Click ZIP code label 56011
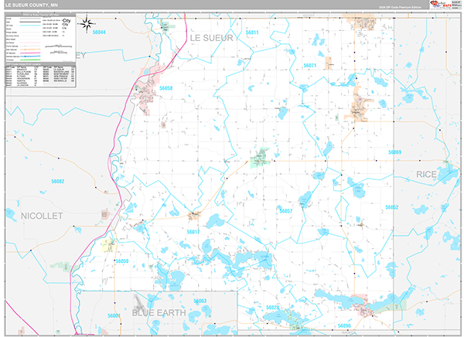The height and width of the screenshot is (337, 464). pyautogui.click(x=252, y=32)
